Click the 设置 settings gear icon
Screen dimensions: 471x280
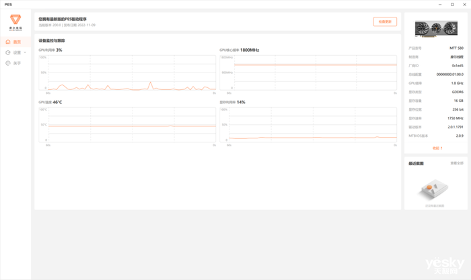(x=8, y=53)
